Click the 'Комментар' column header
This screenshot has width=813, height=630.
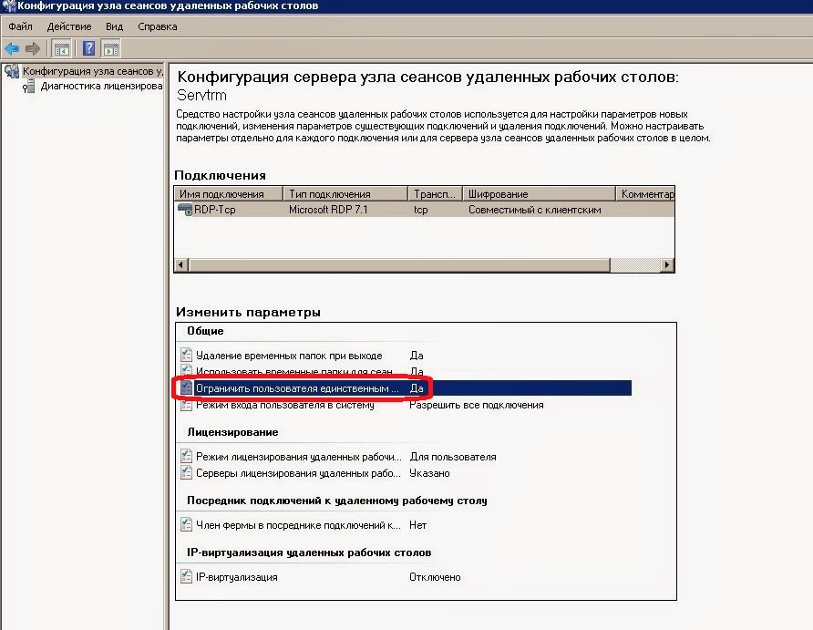click(645, 194)
